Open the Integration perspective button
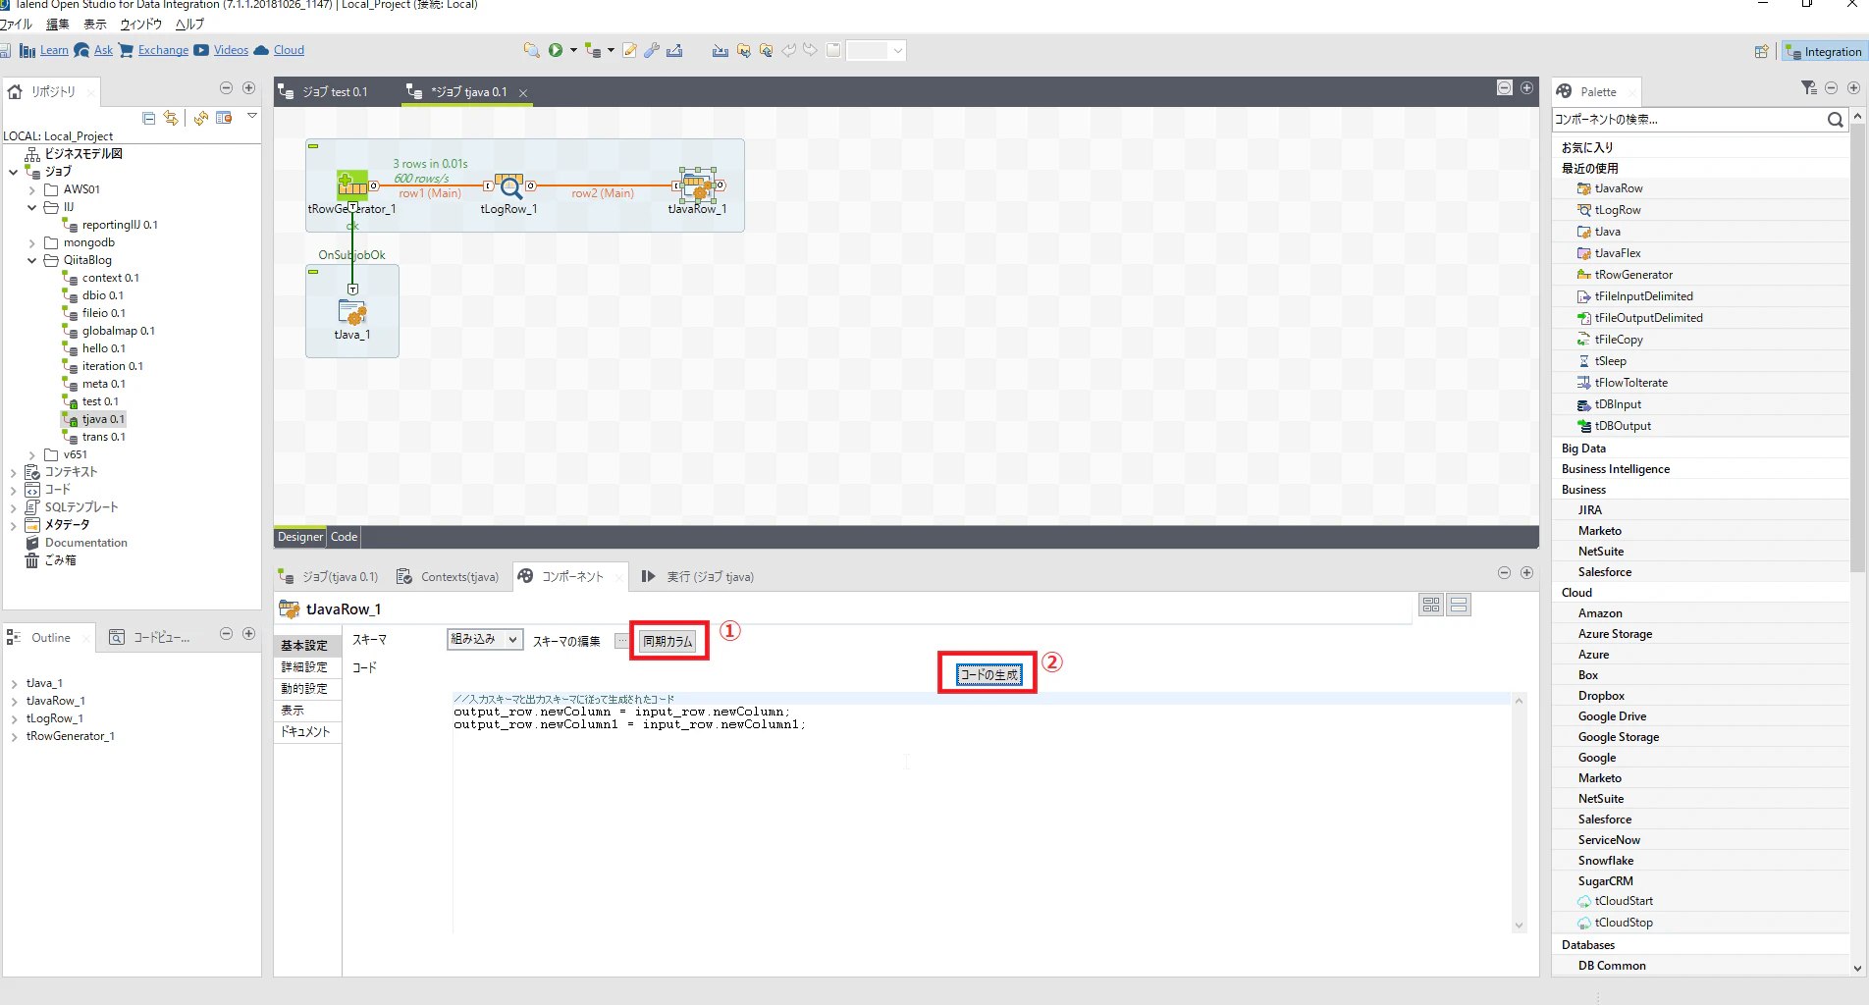The width and height of the screenshot is (1869, 1005). tap(1823, 52)
